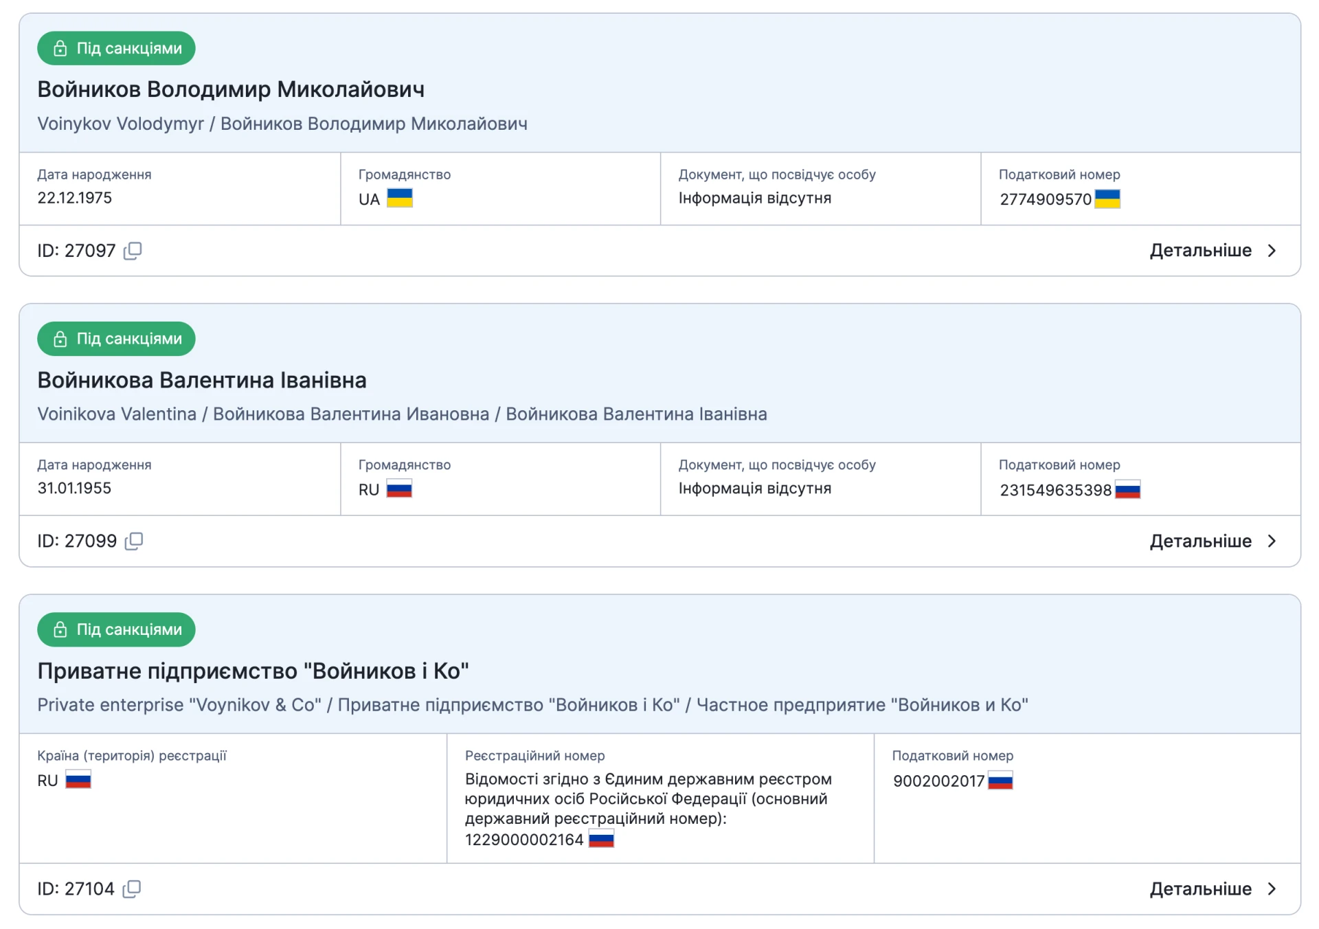Viewport: 1319px width, 929px height.
Task: Copy the ID 27099 with the copy icon
Action: [x=134, y=541]
